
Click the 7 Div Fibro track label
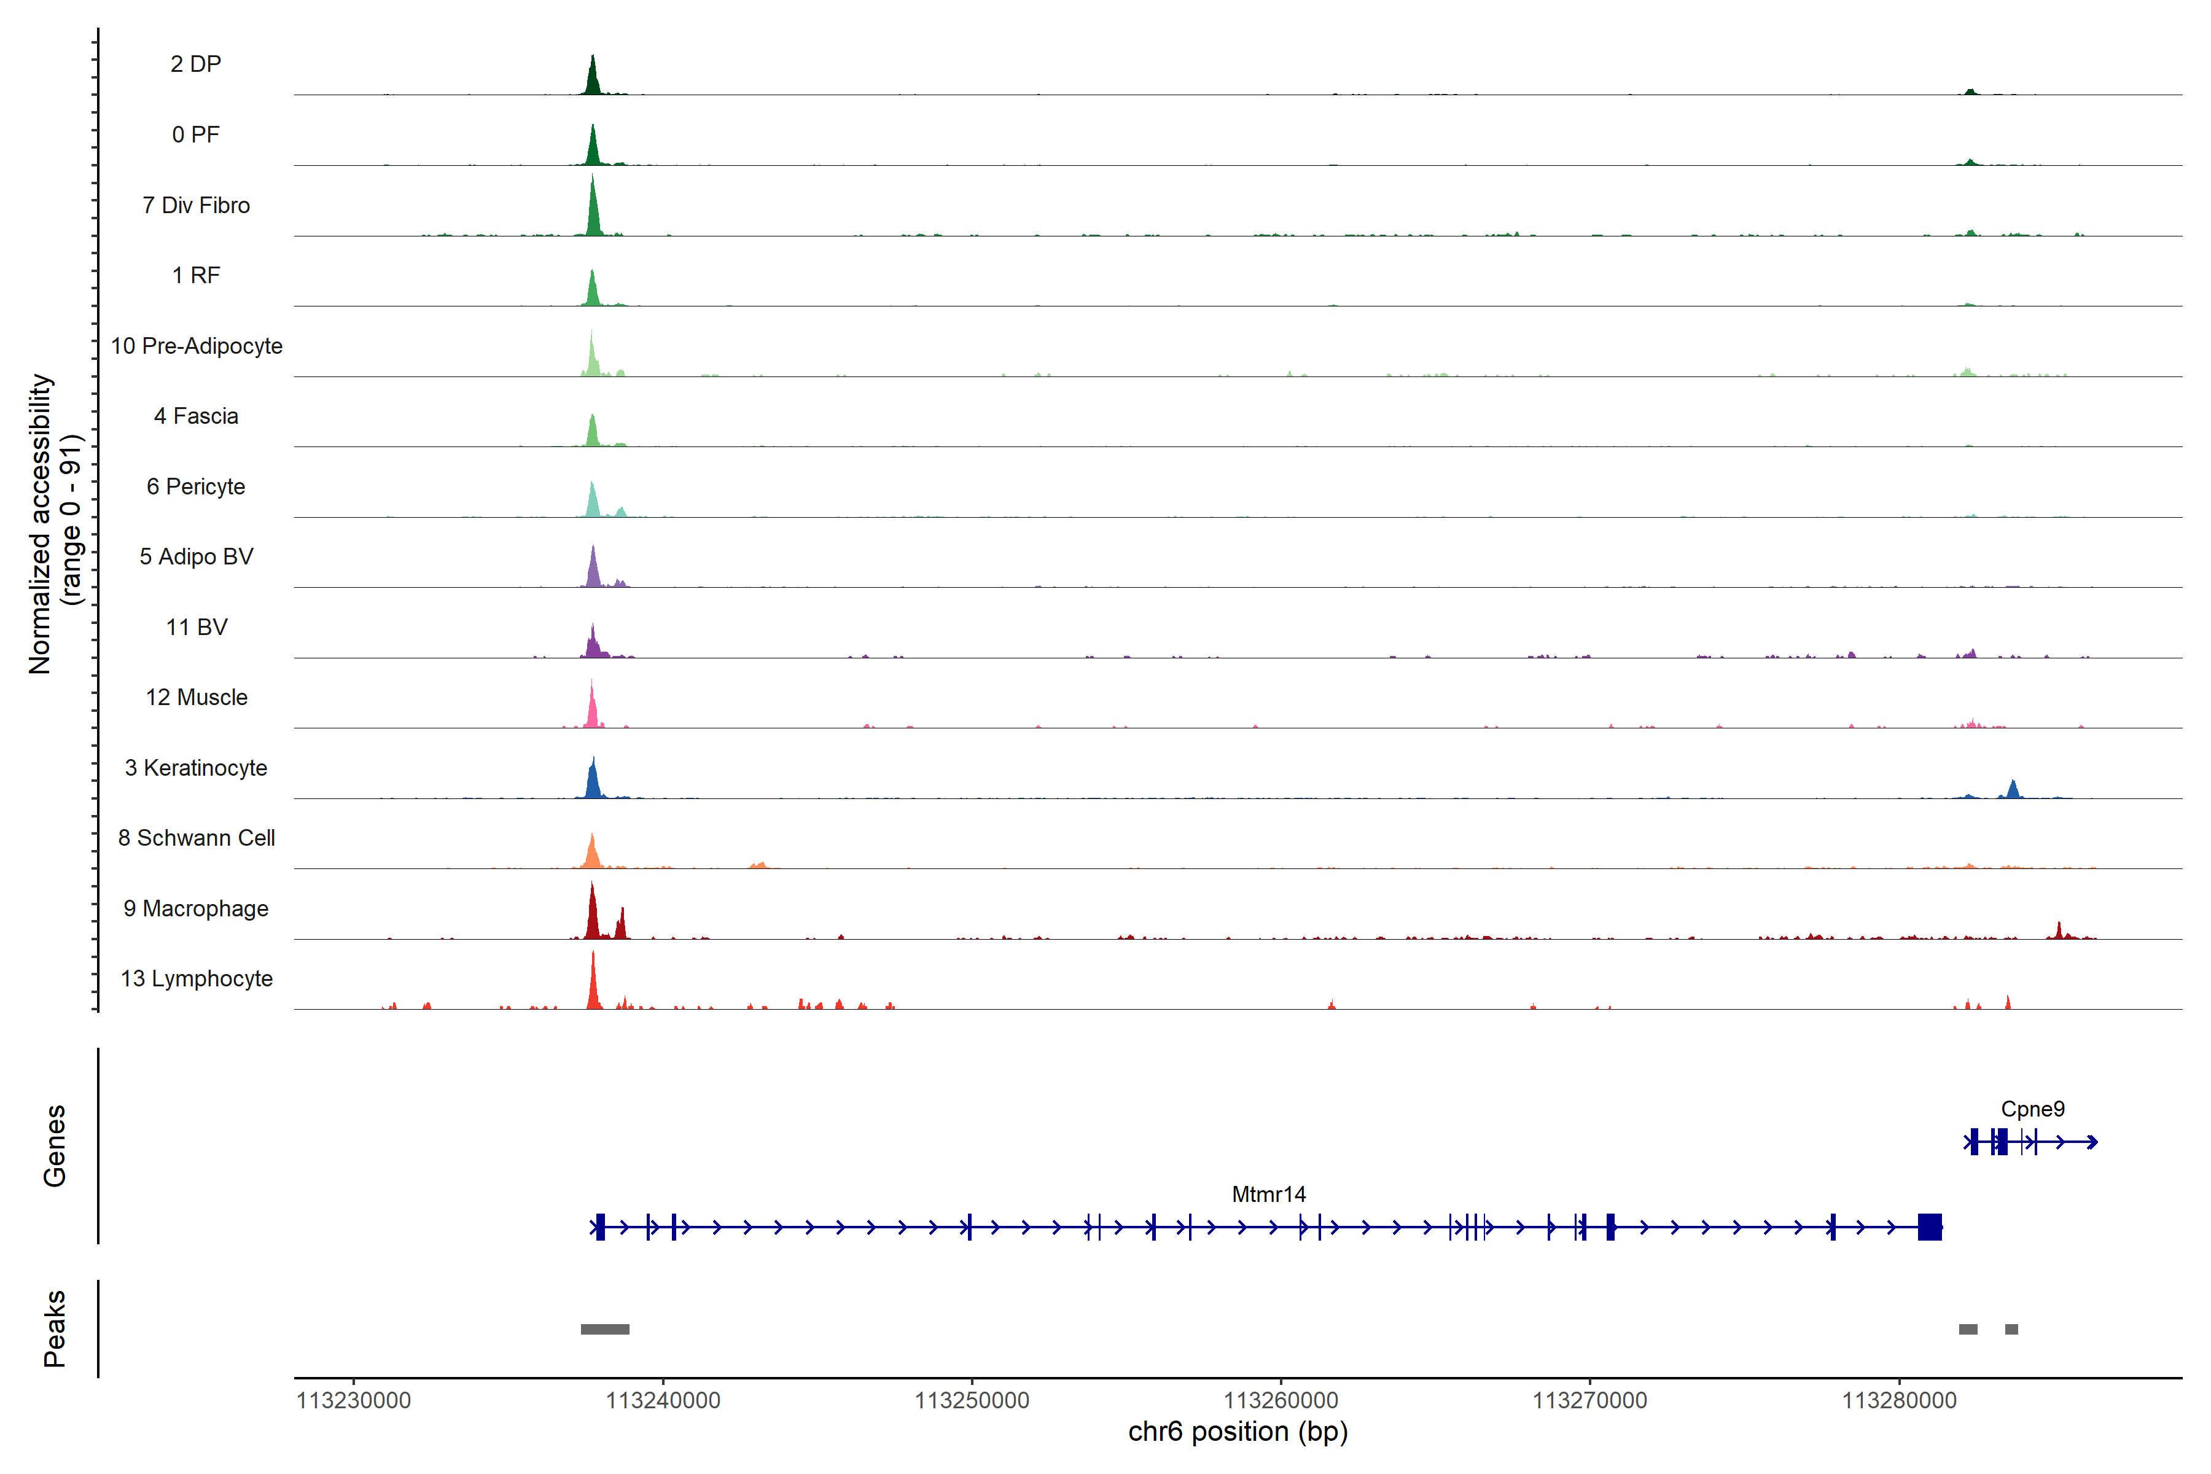pyautogui.click(x=195, y=205)
